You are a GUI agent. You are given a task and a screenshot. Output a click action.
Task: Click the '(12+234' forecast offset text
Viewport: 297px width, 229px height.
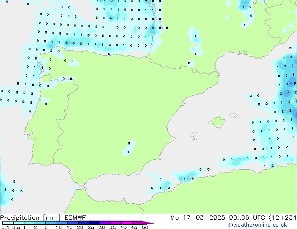[x=282, y=218]
